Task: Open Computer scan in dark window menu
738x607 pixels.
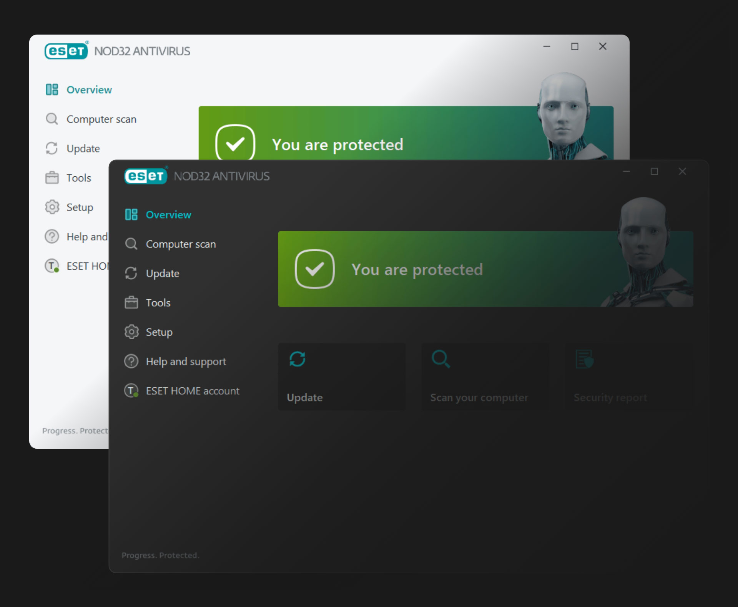Action: (x=181, y=244)
